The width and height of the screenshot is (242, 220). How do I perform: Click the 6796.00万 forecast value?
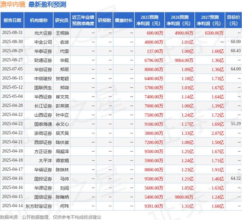(x=154, y=60)
